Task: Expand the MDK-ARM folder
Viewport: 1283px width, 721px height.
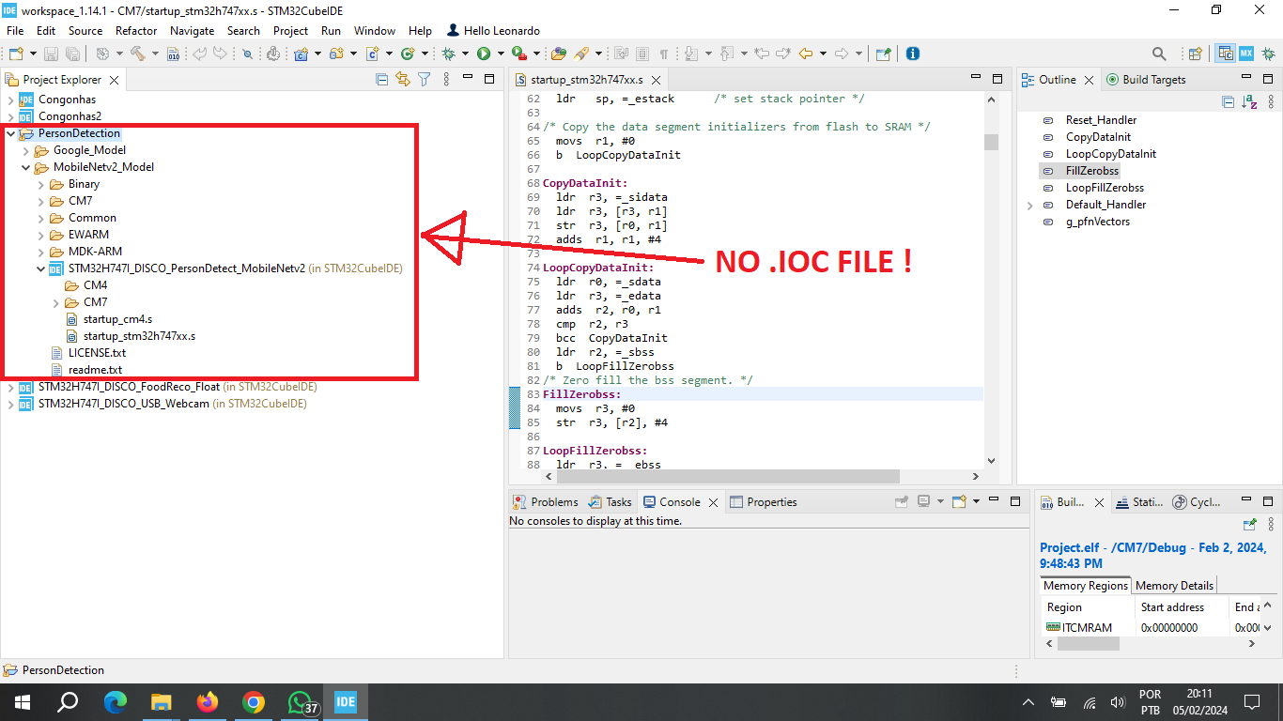Action: click(x=43, y=251)
